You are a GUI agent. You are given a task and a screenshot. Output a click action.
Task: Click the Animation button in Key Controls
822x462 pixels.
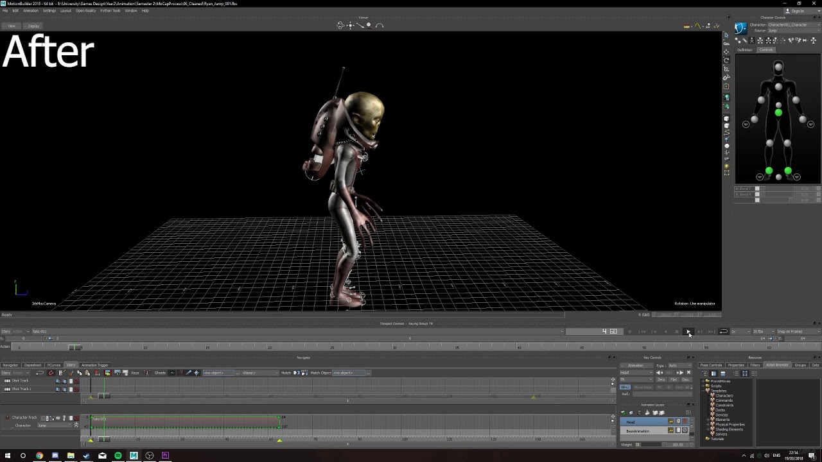636,365
